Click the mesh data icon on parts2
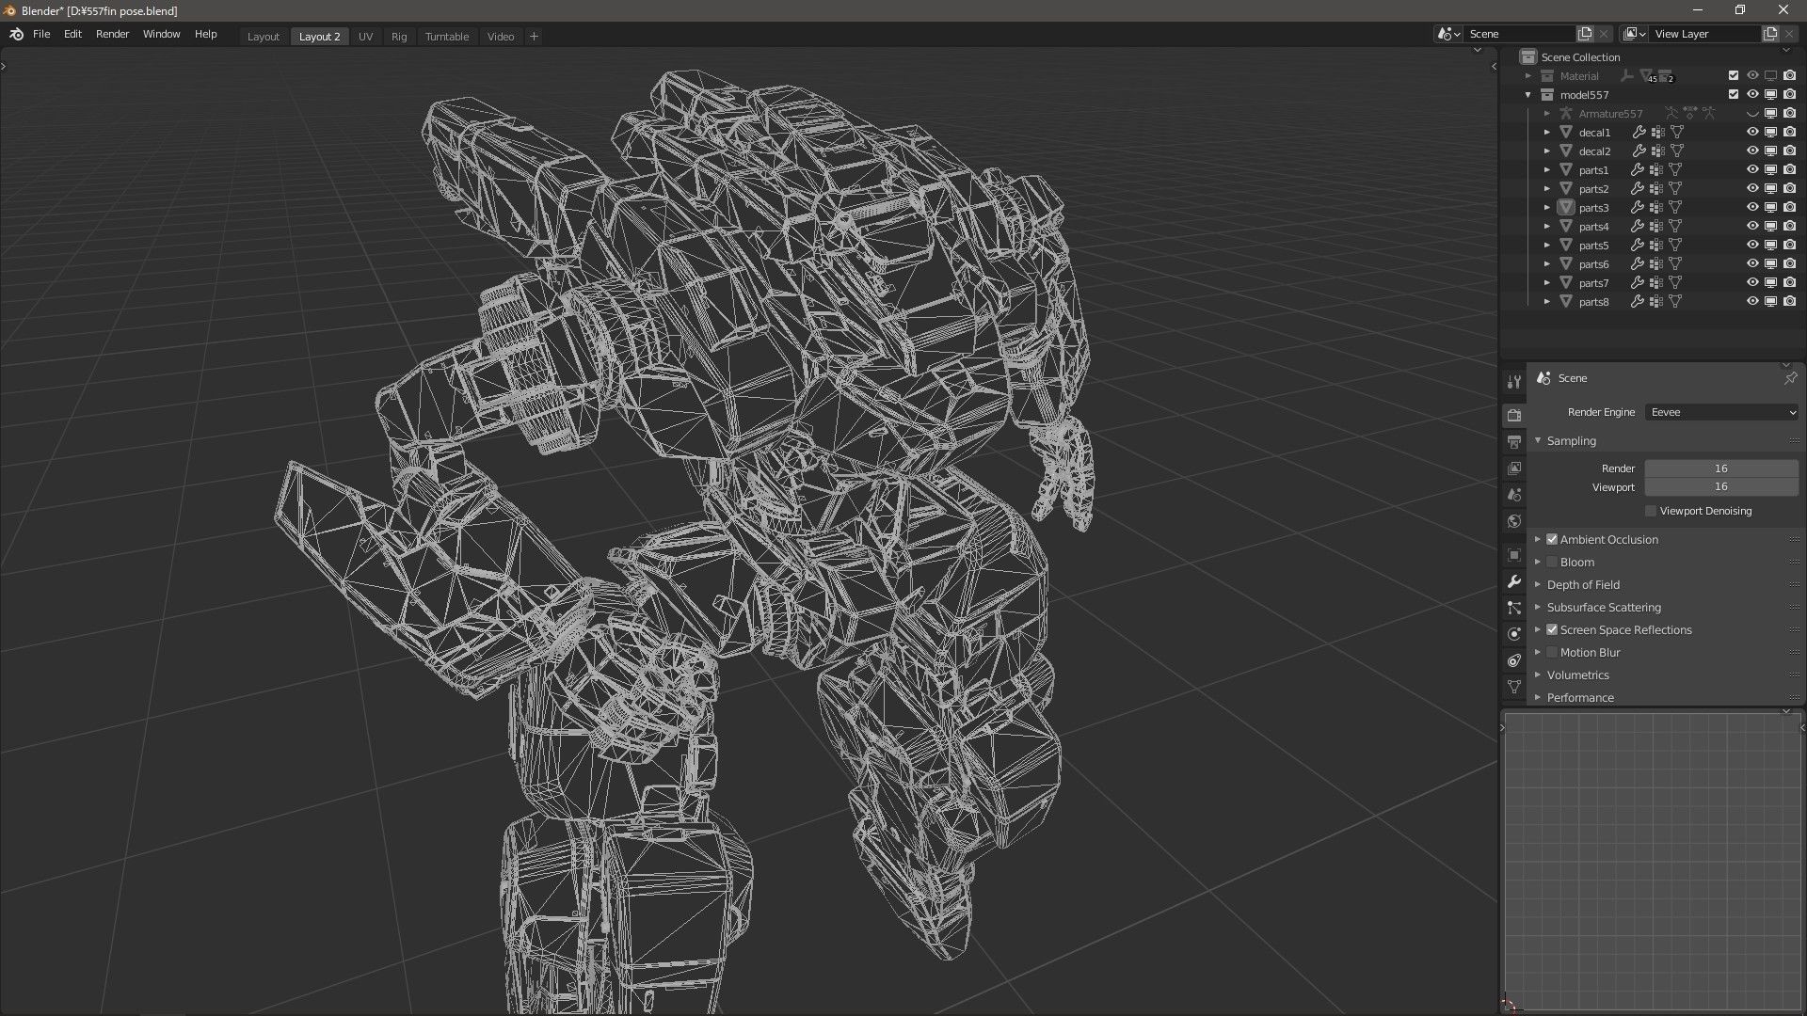 pyautogui.click(x=1675, y=189)
